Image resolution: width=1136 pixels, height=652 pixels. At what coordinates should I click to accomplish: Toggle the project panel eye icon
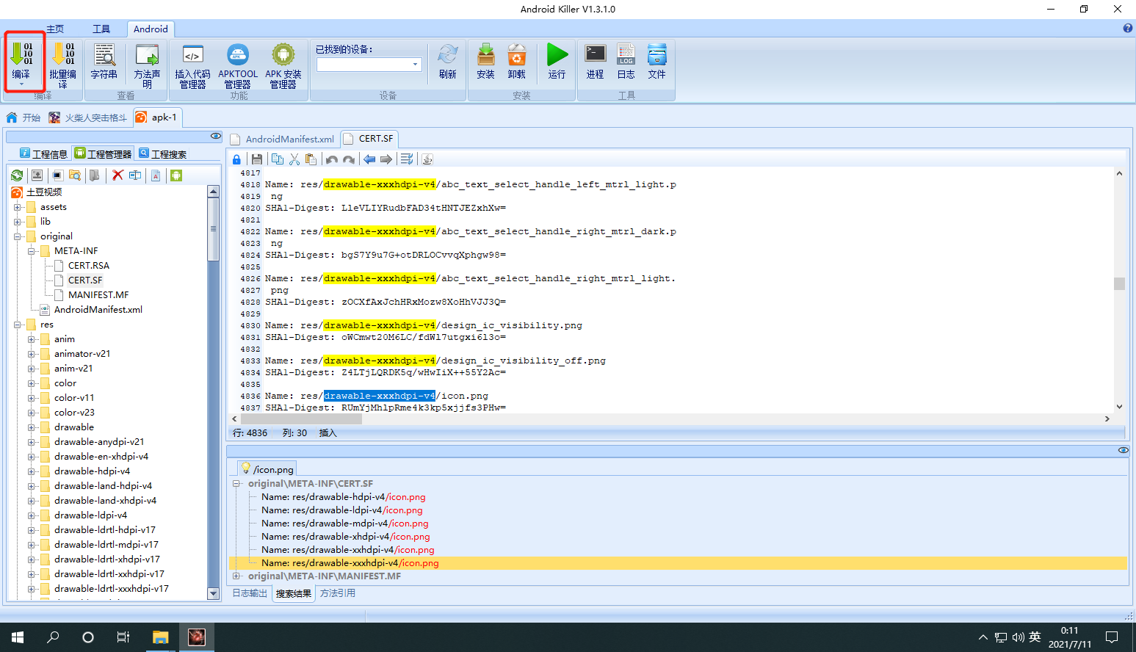click(216, 136)
